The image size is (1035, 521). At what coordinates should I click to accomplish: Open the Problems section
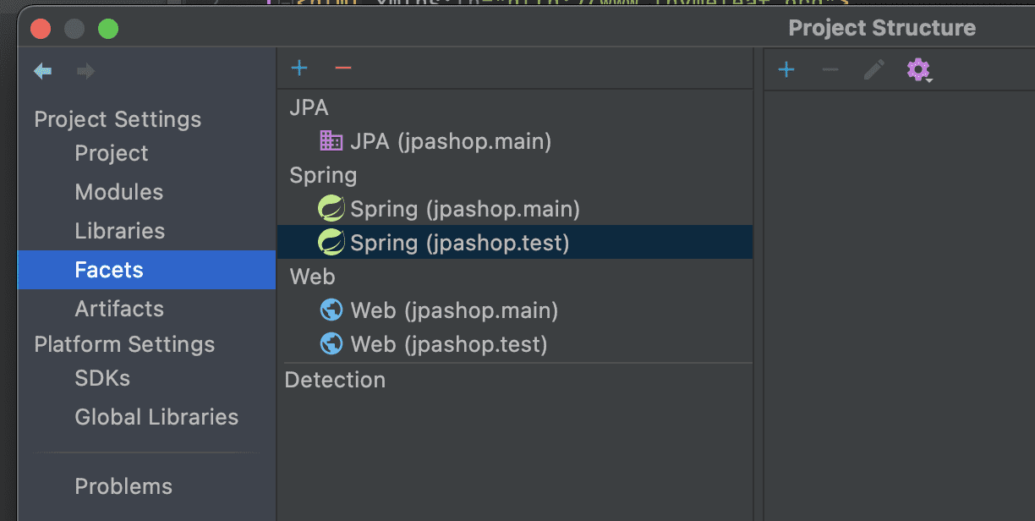coord(123,486)
